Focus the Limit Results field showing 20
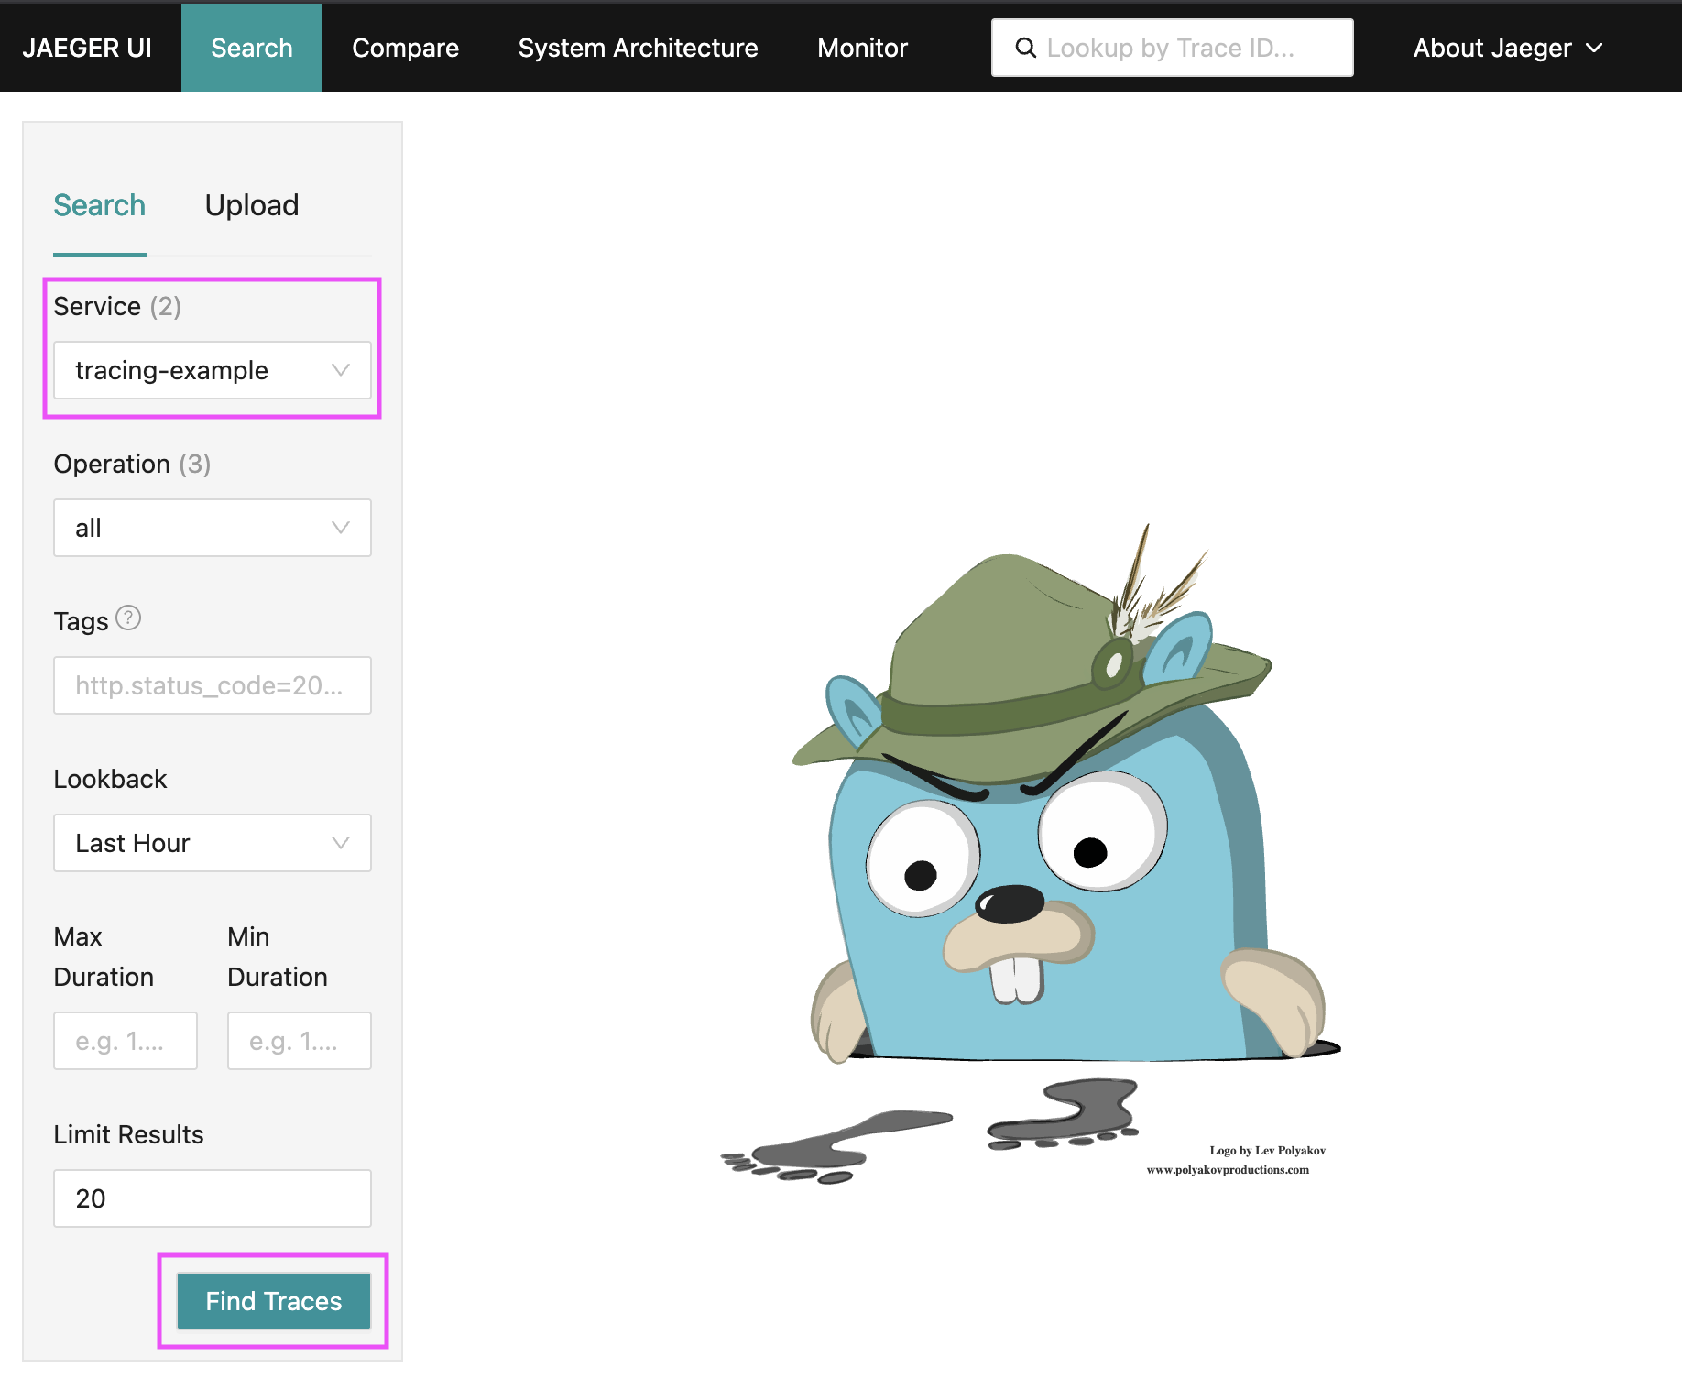The height and width of the screenshot is (1378, 1682). tap(212, 1198)
